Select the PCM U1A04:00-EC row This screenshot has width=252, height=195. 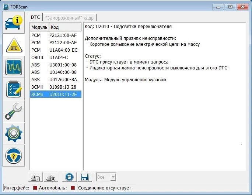pyautogui.click(x=55, y=50)
